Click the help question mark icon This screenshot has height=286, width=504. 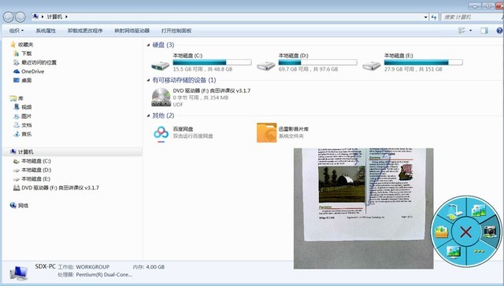[499, 31]
